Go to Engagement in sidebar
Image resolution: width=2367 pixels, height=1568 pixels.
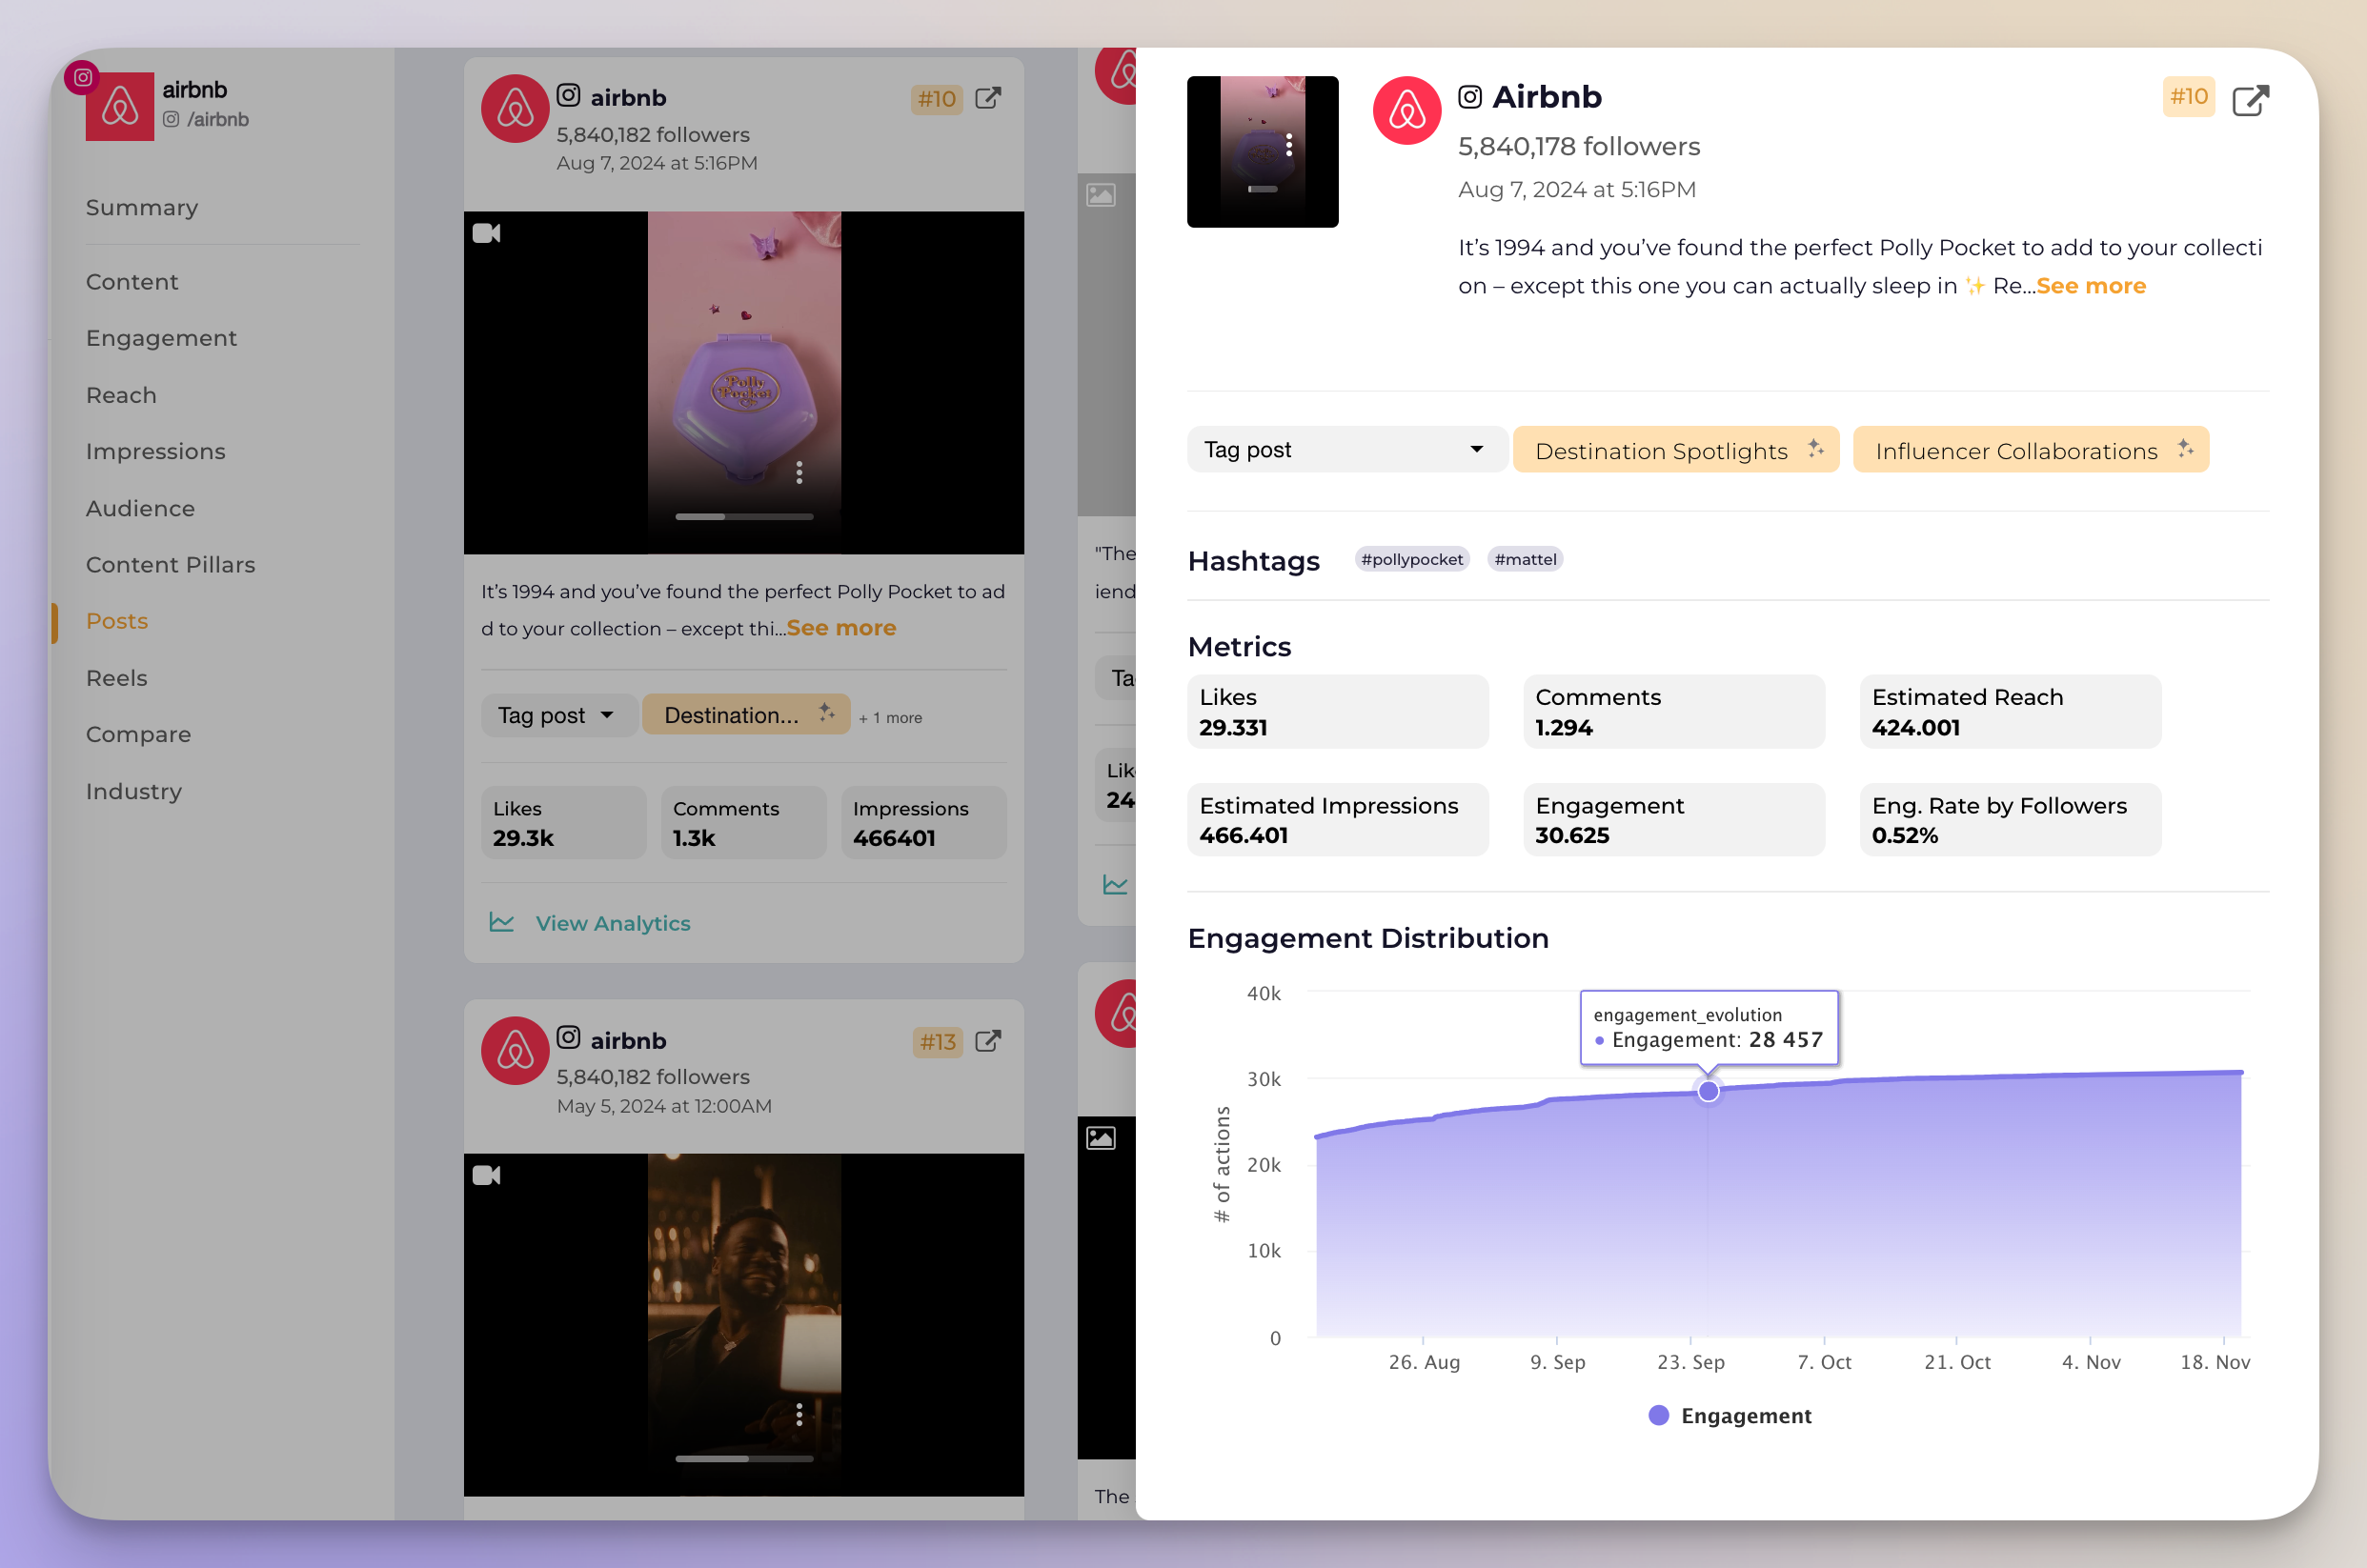162,338
